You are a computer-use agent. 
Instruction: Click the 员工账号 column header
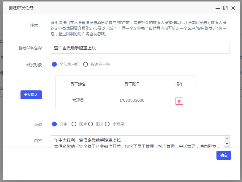coord(132,84)
